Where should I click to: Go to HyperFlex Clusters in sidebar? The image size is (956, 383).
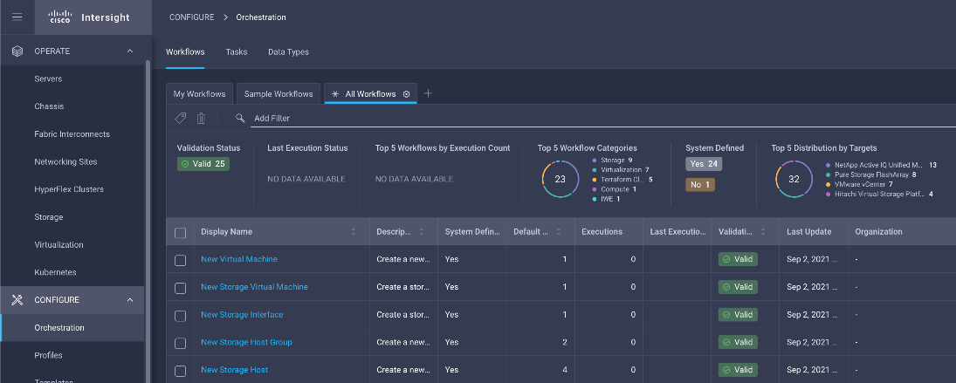69,189
